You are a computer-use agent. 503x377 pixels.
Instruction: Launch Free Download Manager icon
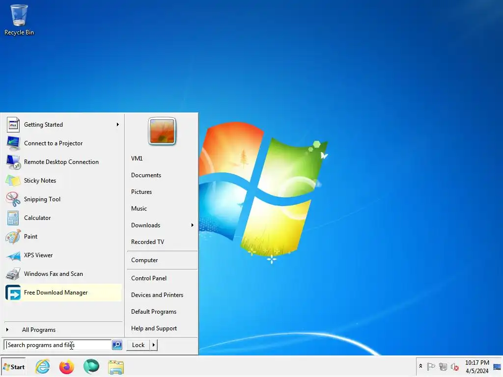click(x=13, y=293)
